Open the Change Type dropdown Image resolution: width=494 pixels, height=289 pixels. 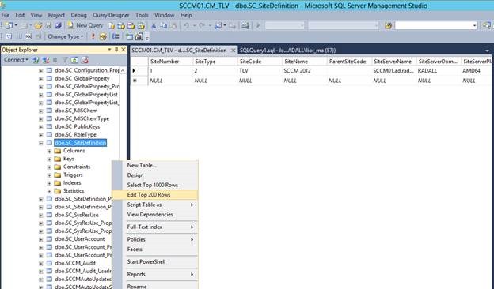65,37
